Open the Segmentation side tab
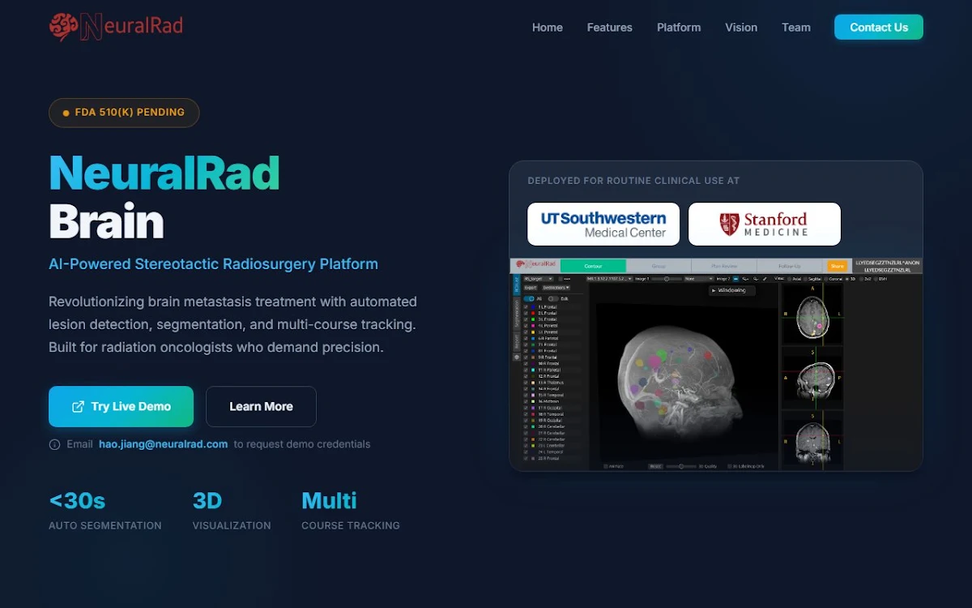 pos(517,314)
